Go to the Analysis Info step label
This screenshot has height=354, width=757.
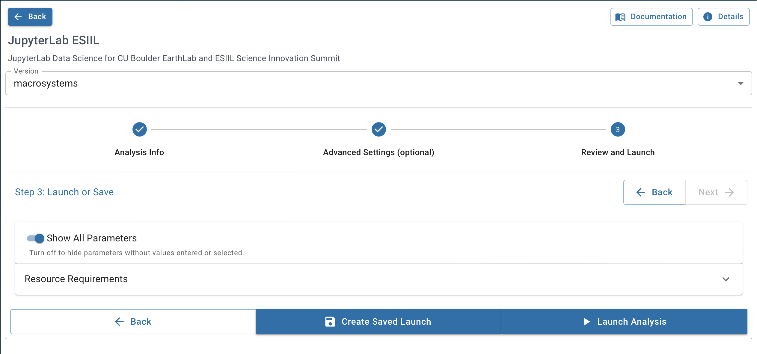click(x=139, y=152)
